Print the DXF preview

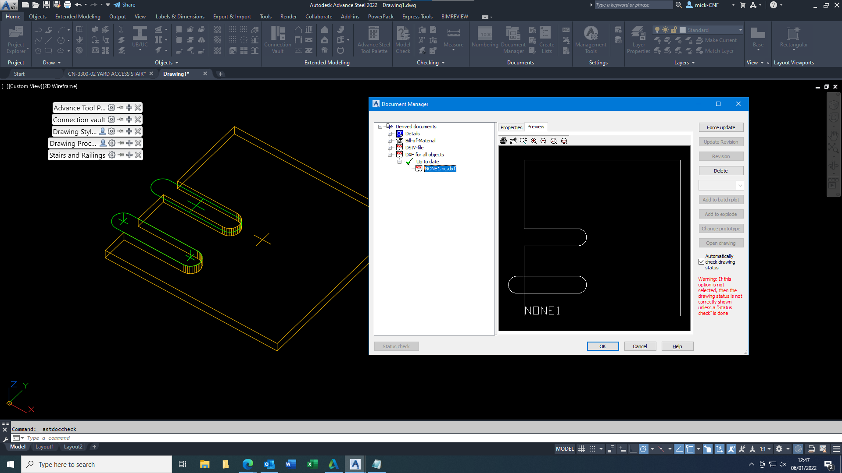pyautogui.click(x=503, y=141)
